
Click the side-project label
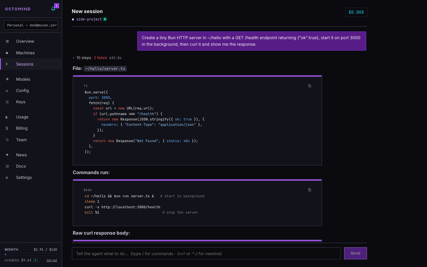click(x=89, y=19)
